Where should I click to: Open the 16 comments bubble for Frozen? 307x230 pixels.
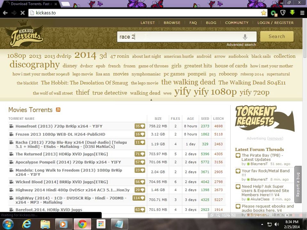(140, 134)
